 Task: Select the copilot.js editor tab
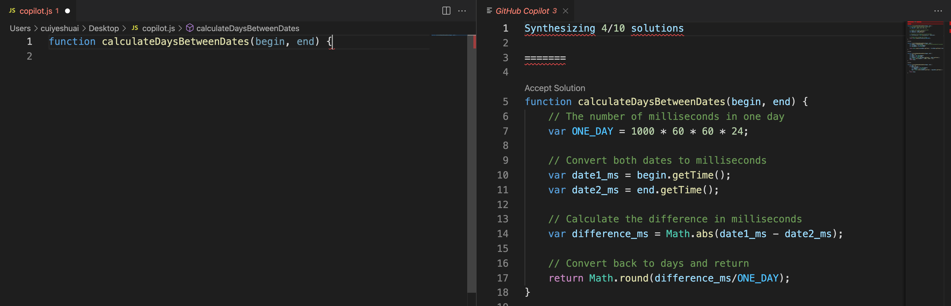(x=36, y=11)
